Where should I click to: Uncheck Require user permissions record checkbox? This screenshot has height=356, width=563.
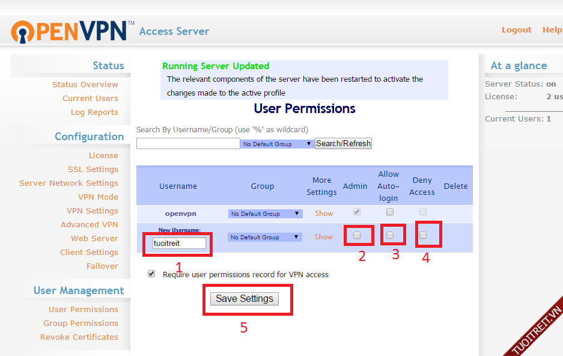pos(151,274)
